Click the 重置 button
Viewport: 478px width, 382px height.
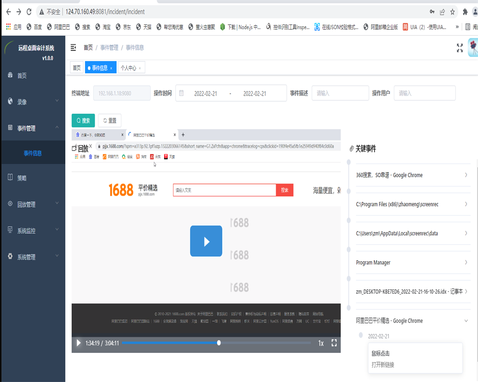click(109, 120)
